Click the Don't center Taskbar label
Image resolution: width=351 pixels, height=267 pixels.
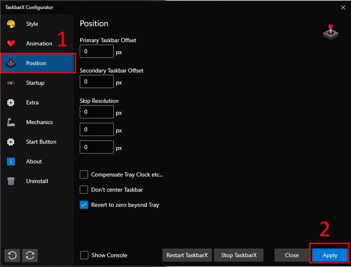coord(117,190)
